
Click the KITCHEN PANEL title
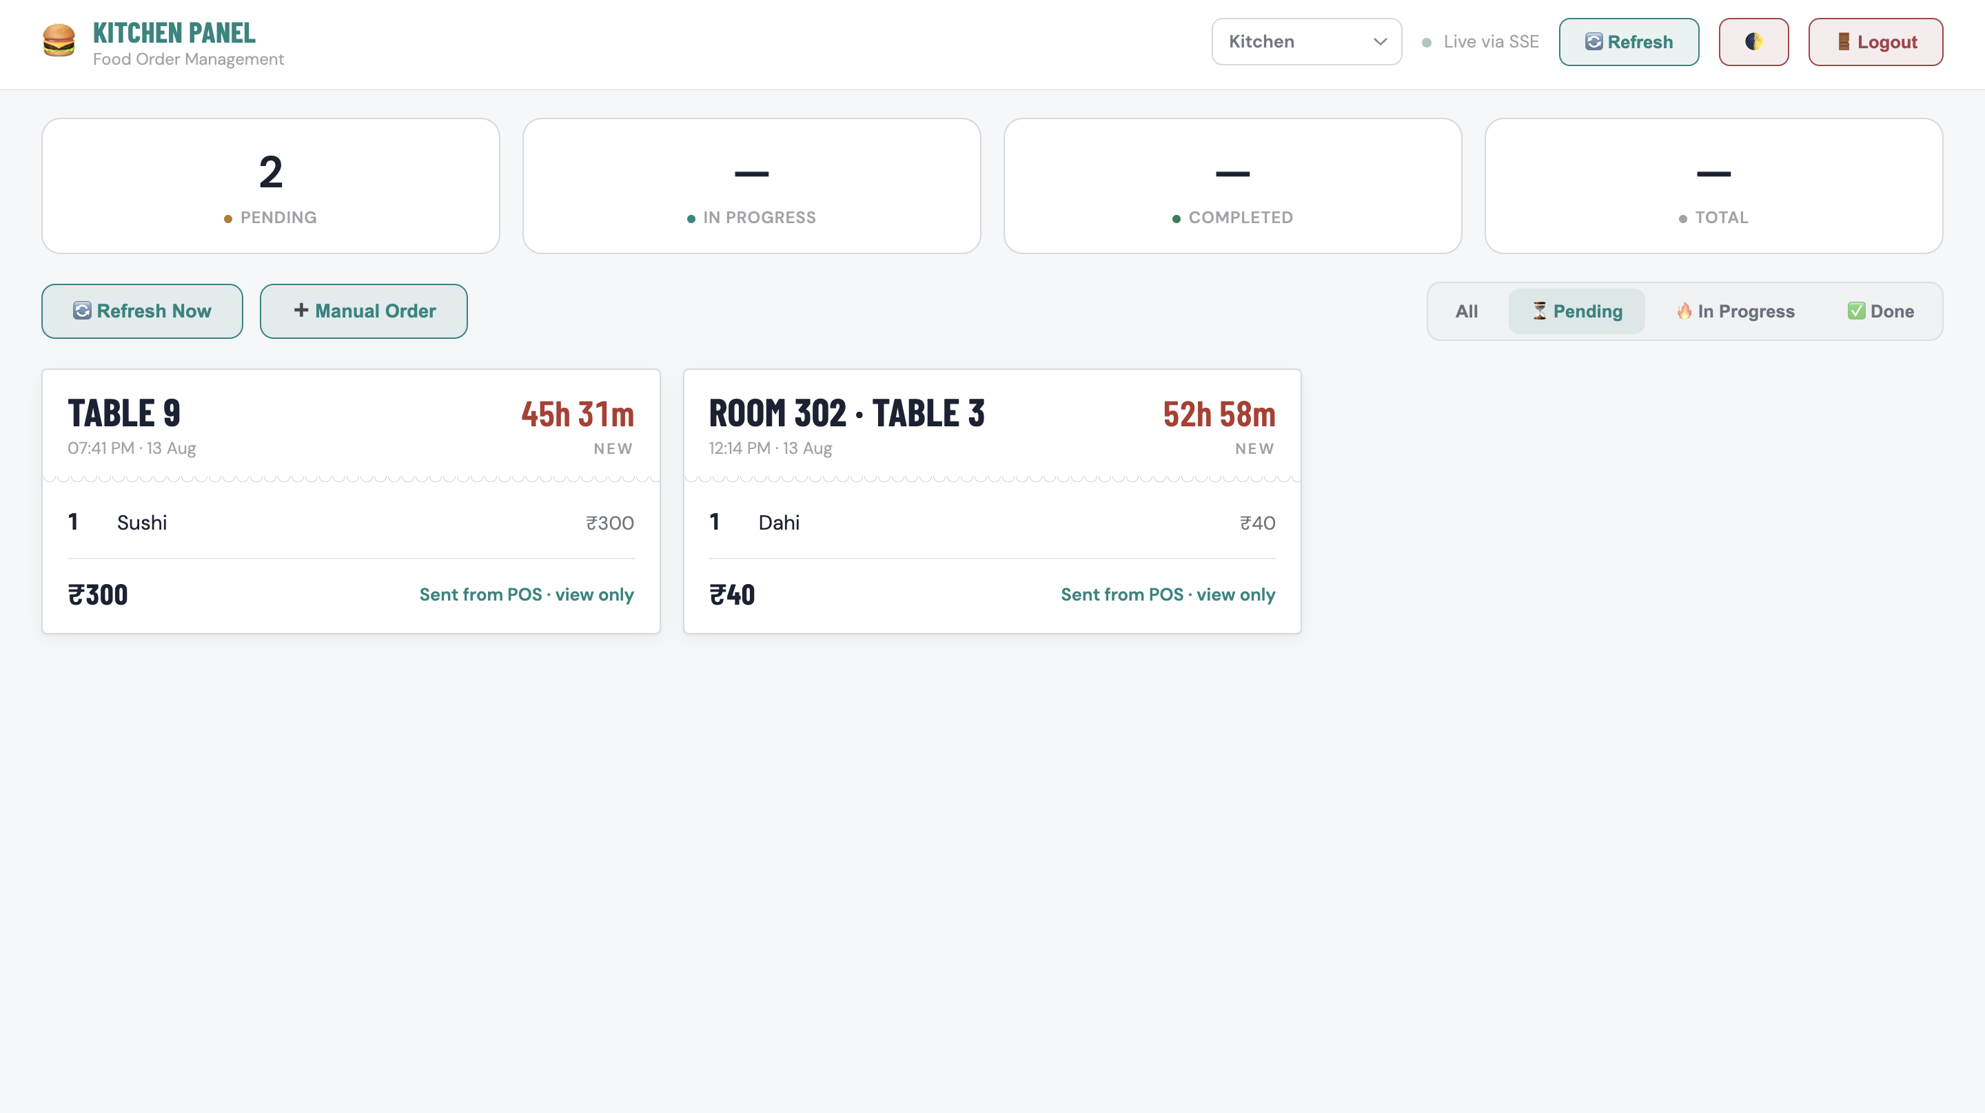tap(174, 33)
